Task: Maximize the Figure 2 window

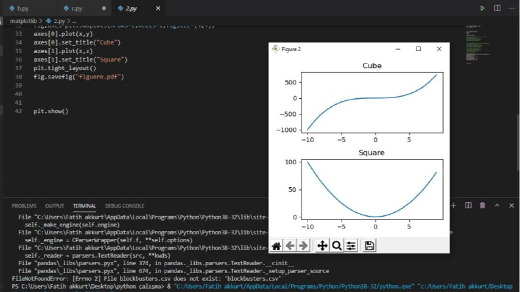Action: click(x=418, y=49)
